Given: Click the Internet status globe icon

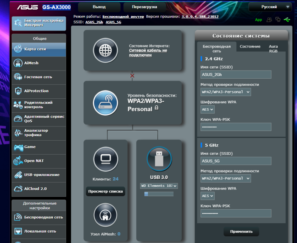Looking at the screenshot, I should [105, 50].
